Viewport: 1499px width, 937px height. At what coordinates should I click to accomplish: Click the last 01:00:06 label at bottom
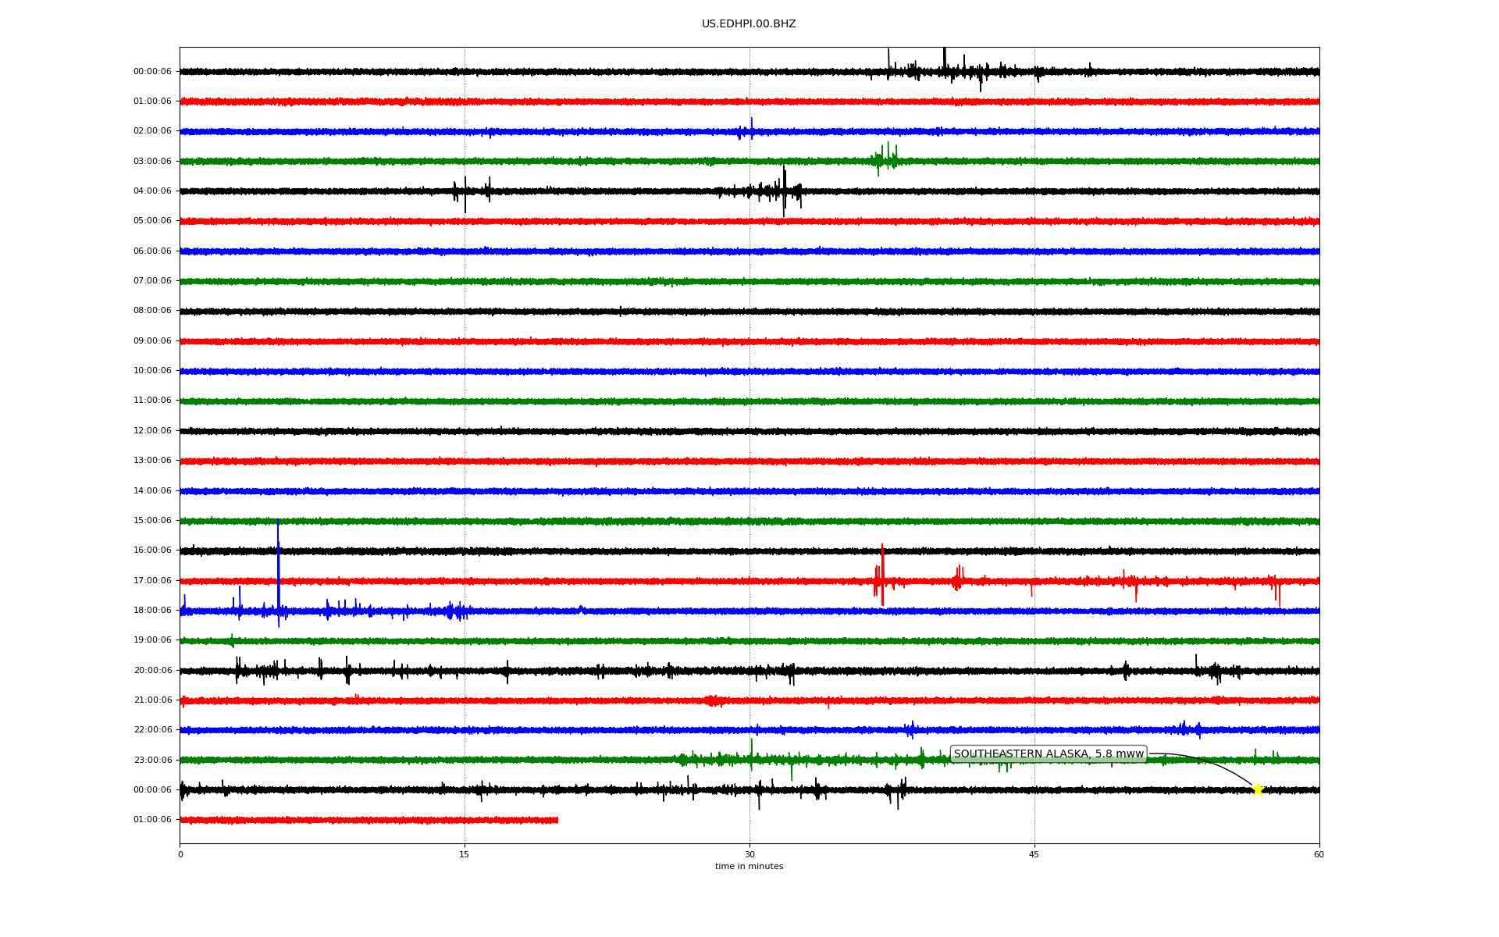[x=152, y=820]
